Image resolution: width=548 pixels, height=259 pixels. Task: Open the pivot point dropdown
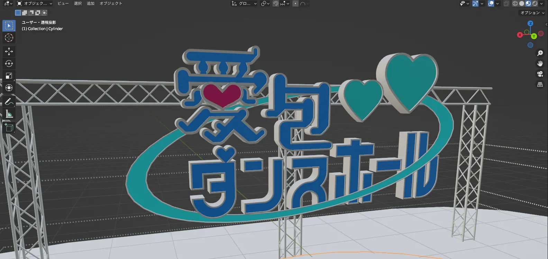tap(265, 3)
